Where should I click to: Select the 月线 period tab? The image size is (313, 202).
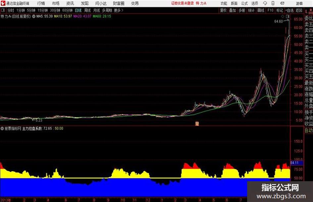[97, 10]
